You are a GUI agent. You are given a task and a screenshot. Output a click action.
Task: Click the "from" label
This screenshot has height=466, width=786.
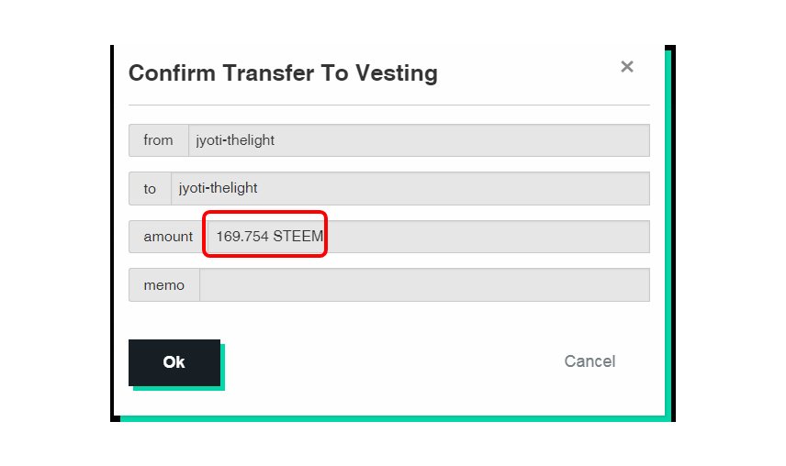158,140
